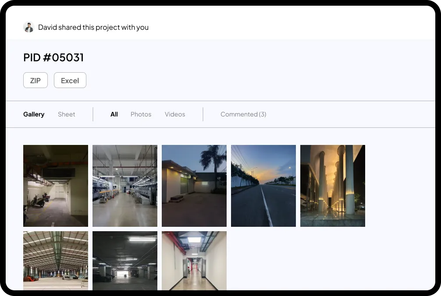This screenshot has width=441, height=296.
Task: Click the PID #05031 project title
Action: pyautogui.click(x=53, y=57)
